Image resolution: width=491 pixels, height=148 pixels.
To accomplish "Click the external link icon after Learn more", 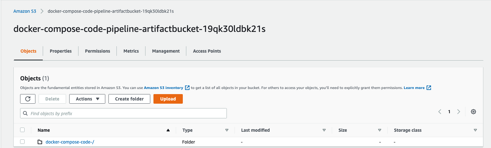I will [429, 88].
